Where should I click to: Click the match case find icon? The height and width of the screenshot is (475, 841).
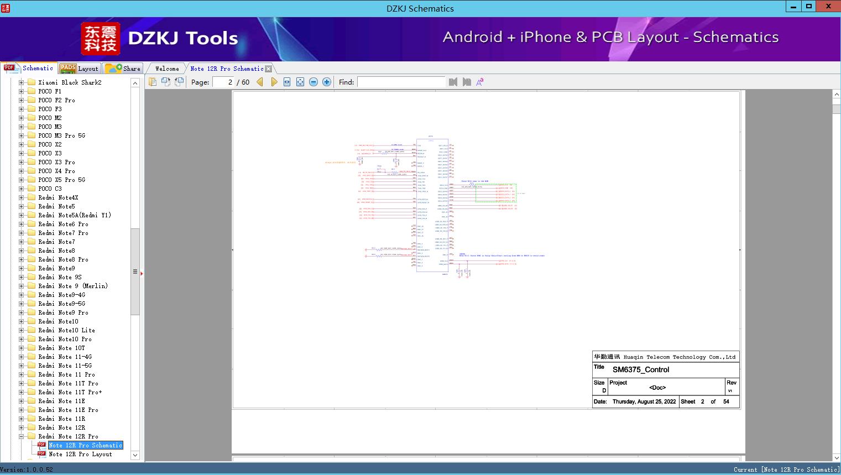click(x=480, y=82)
